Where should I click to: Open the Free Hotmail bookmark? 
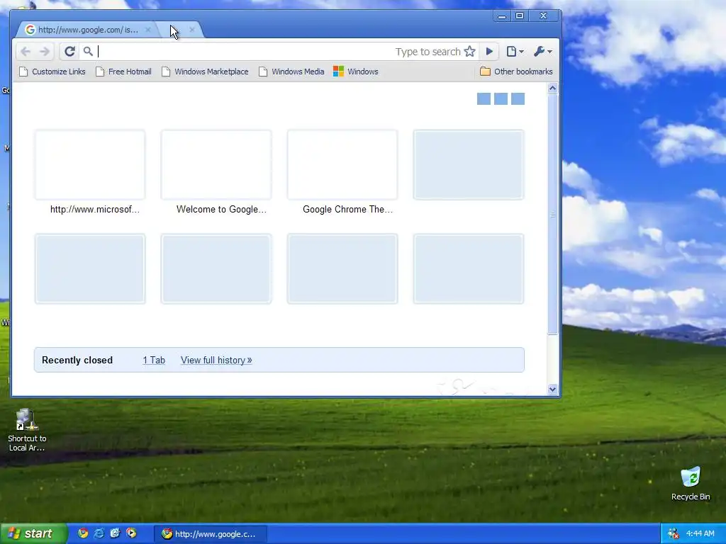pos(123,72)
